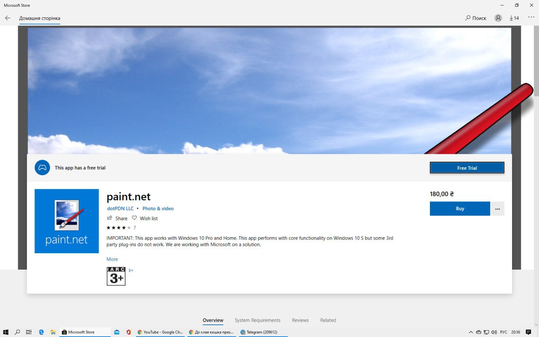Switch to До хлая кошка Chrome window
Viewport: 539px width, 337px height.
click(x=211, y=332)
